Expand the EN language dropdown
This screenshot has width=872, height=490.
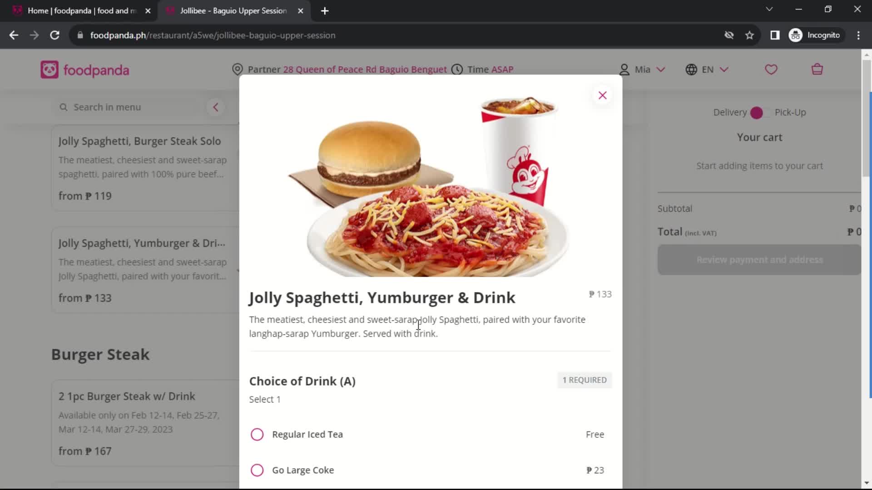708,69
